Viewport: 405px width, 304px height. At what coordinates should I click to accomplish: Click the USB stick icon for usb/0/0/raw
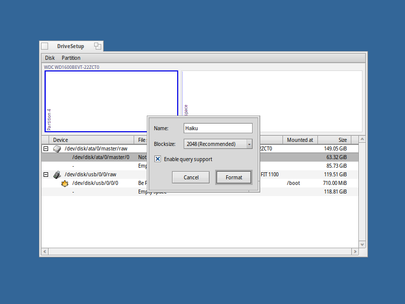[57, 175]
